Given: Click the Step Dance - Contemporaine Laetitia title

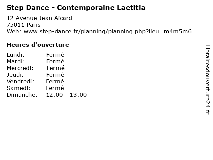Looking at the screenshot, I should pyautogui.click(x=76, y=8).
